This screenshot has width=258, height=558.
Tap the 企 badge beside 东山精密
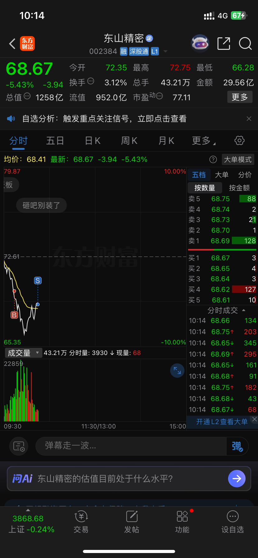coord(149,38)
